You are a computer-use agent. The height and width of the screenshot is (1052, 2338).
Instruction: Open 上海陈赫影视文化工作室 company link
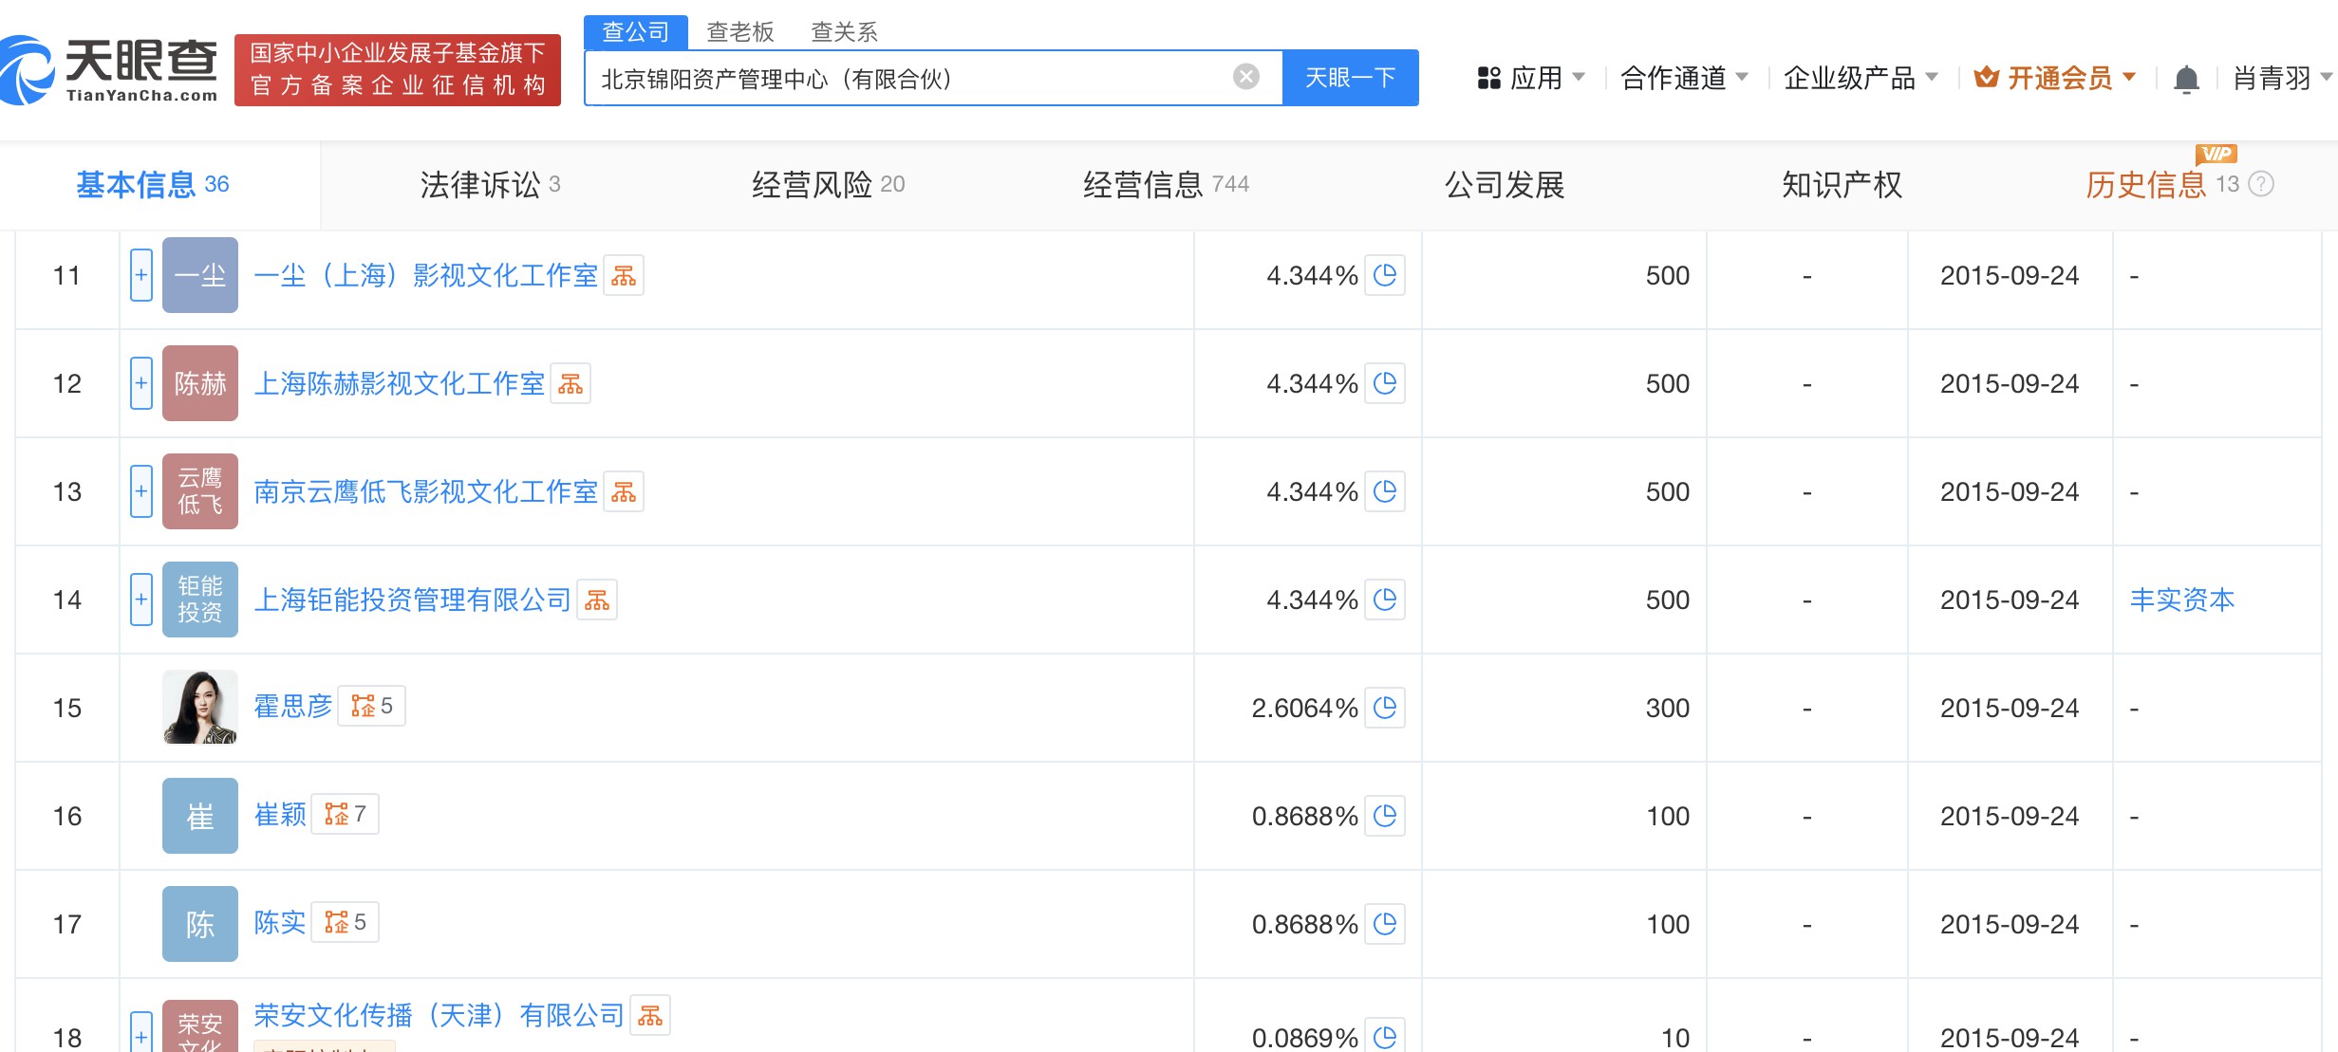(x=400, y=383)
